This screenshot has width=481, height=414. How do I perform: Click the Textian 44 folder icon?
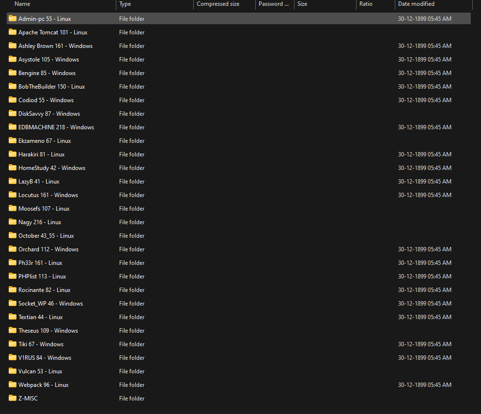(13, 317)
